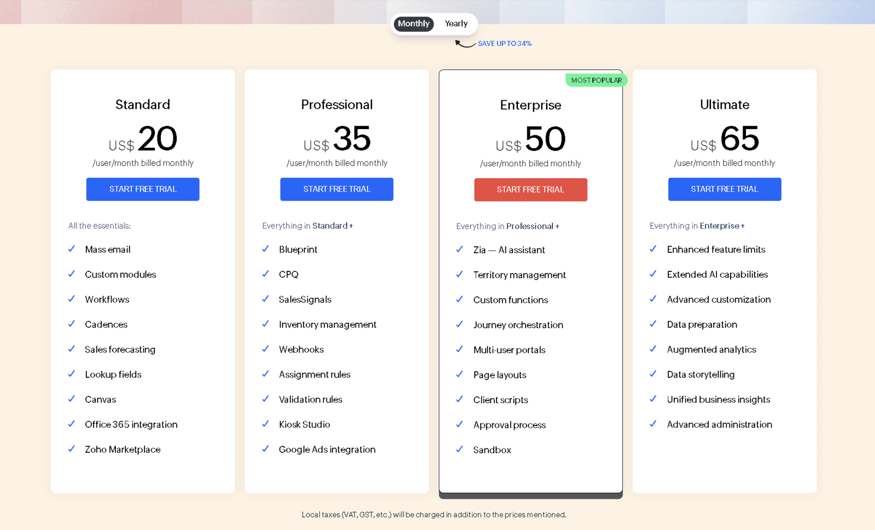875x530 pixels.
Task: Start free trial for Ultimate plan
Action: click(725, 189)
